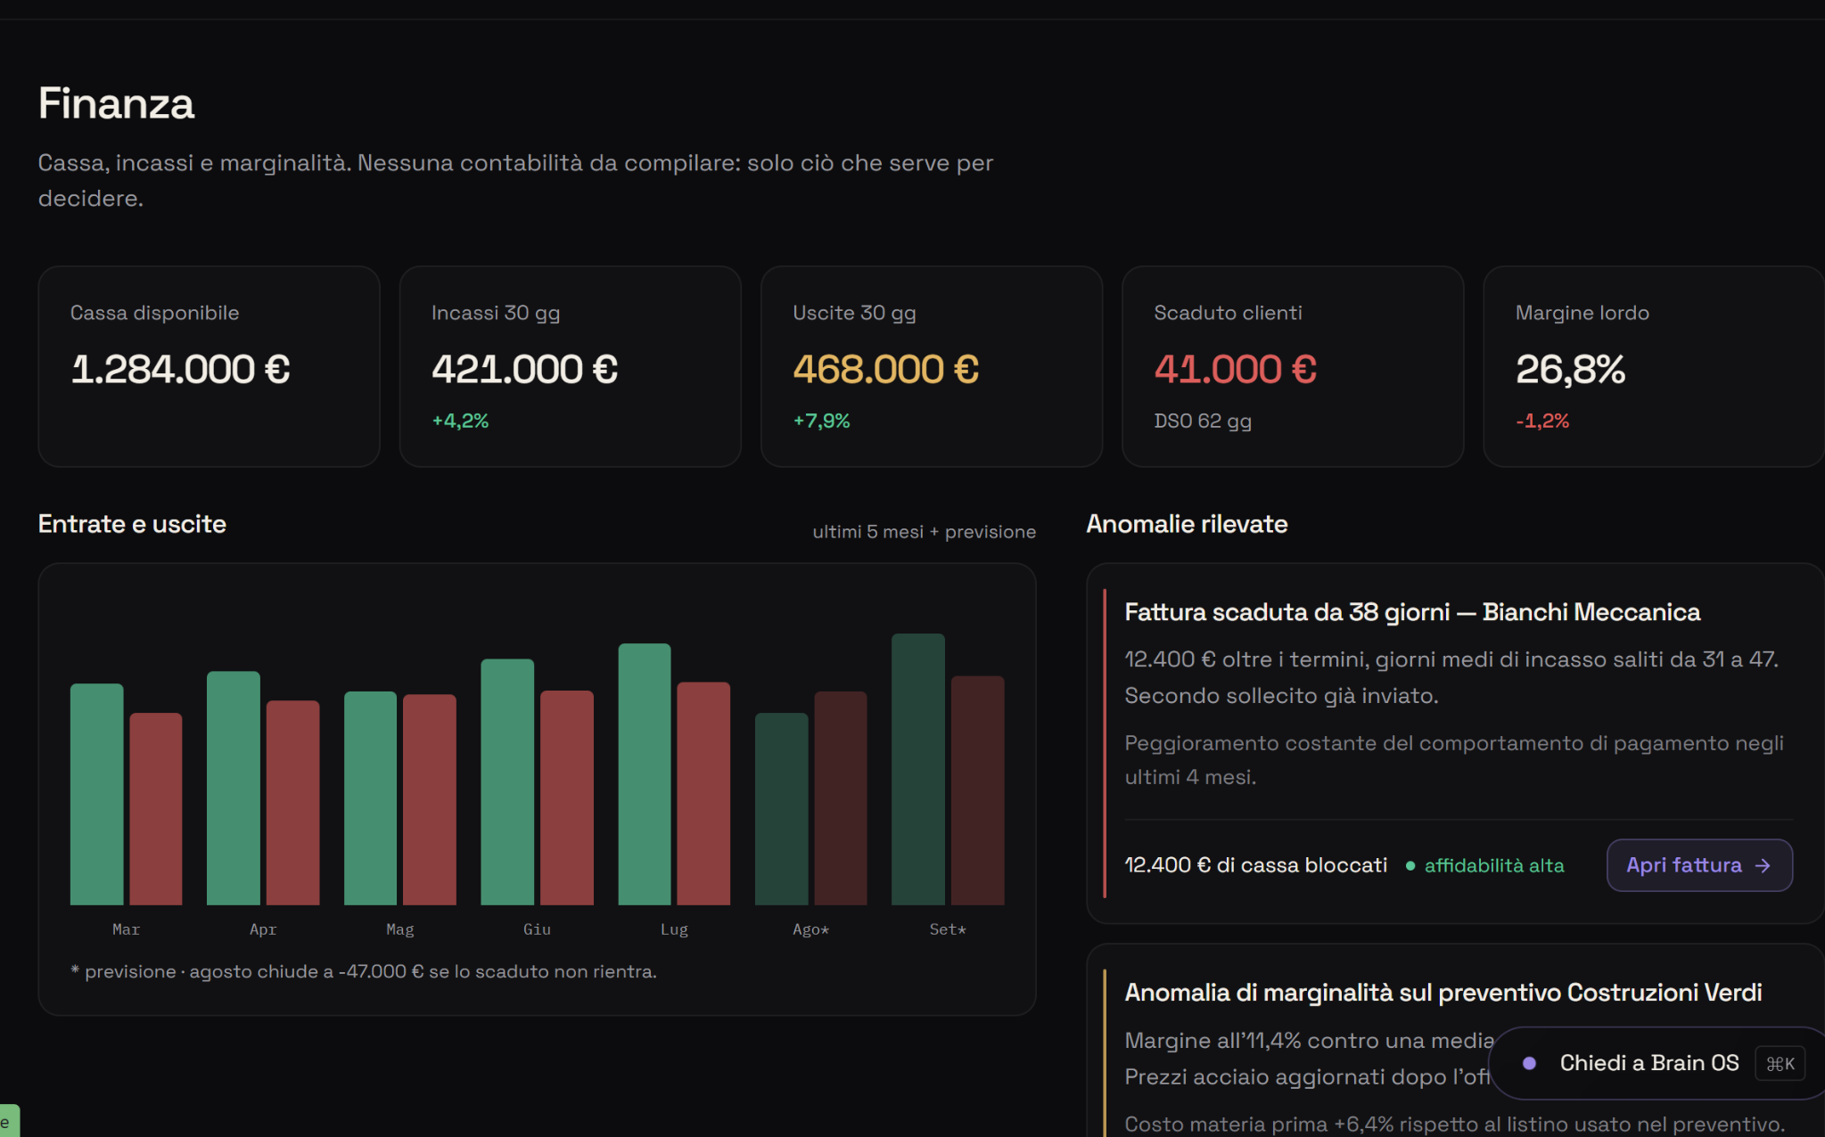Click the Entrate e uscite heading
The width and height of the screenshot is (1825, 1137).
(x=132, y=524)
